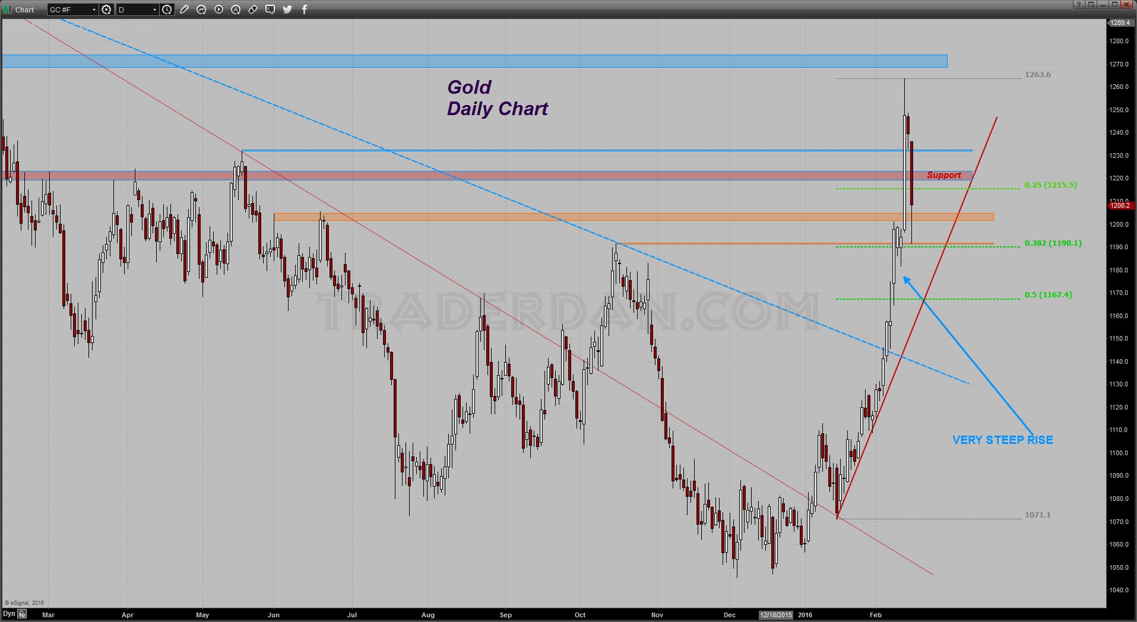Select the blue resistance zone rectangle near 1270

tap(474, 61)
